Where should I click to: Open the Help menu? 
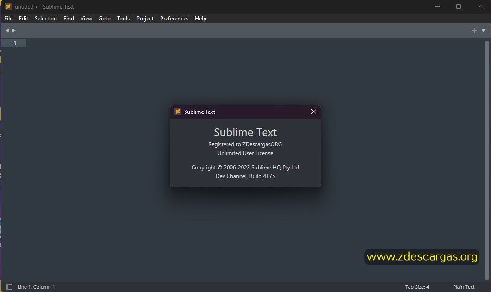pos(200,19)
